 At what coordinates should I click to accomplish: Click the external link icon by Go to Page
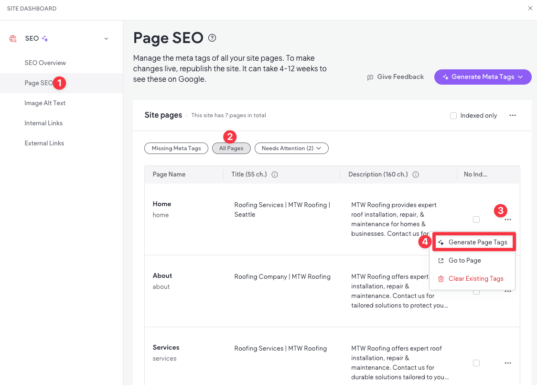click(441, 261)
